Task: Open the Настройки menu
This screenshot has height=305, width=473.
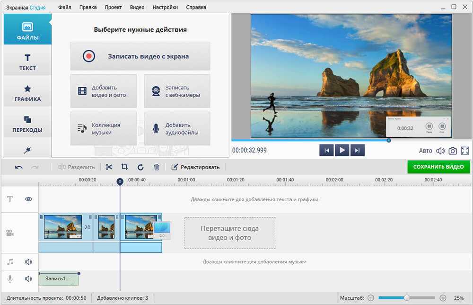Action: (x=166, y=7)
